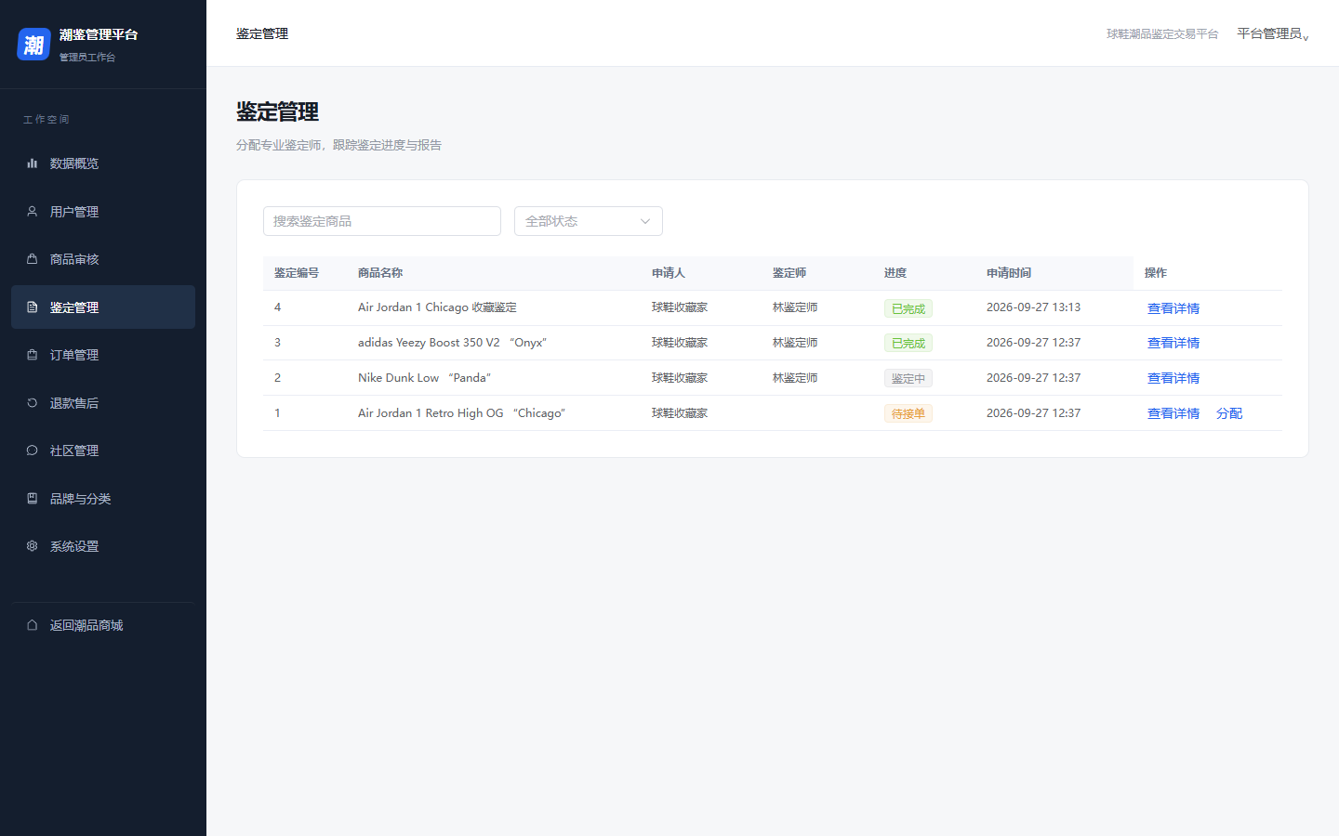
Task: Click 分配 for Air Jordan 1 Retro High OG
Action: point(1228,413)
